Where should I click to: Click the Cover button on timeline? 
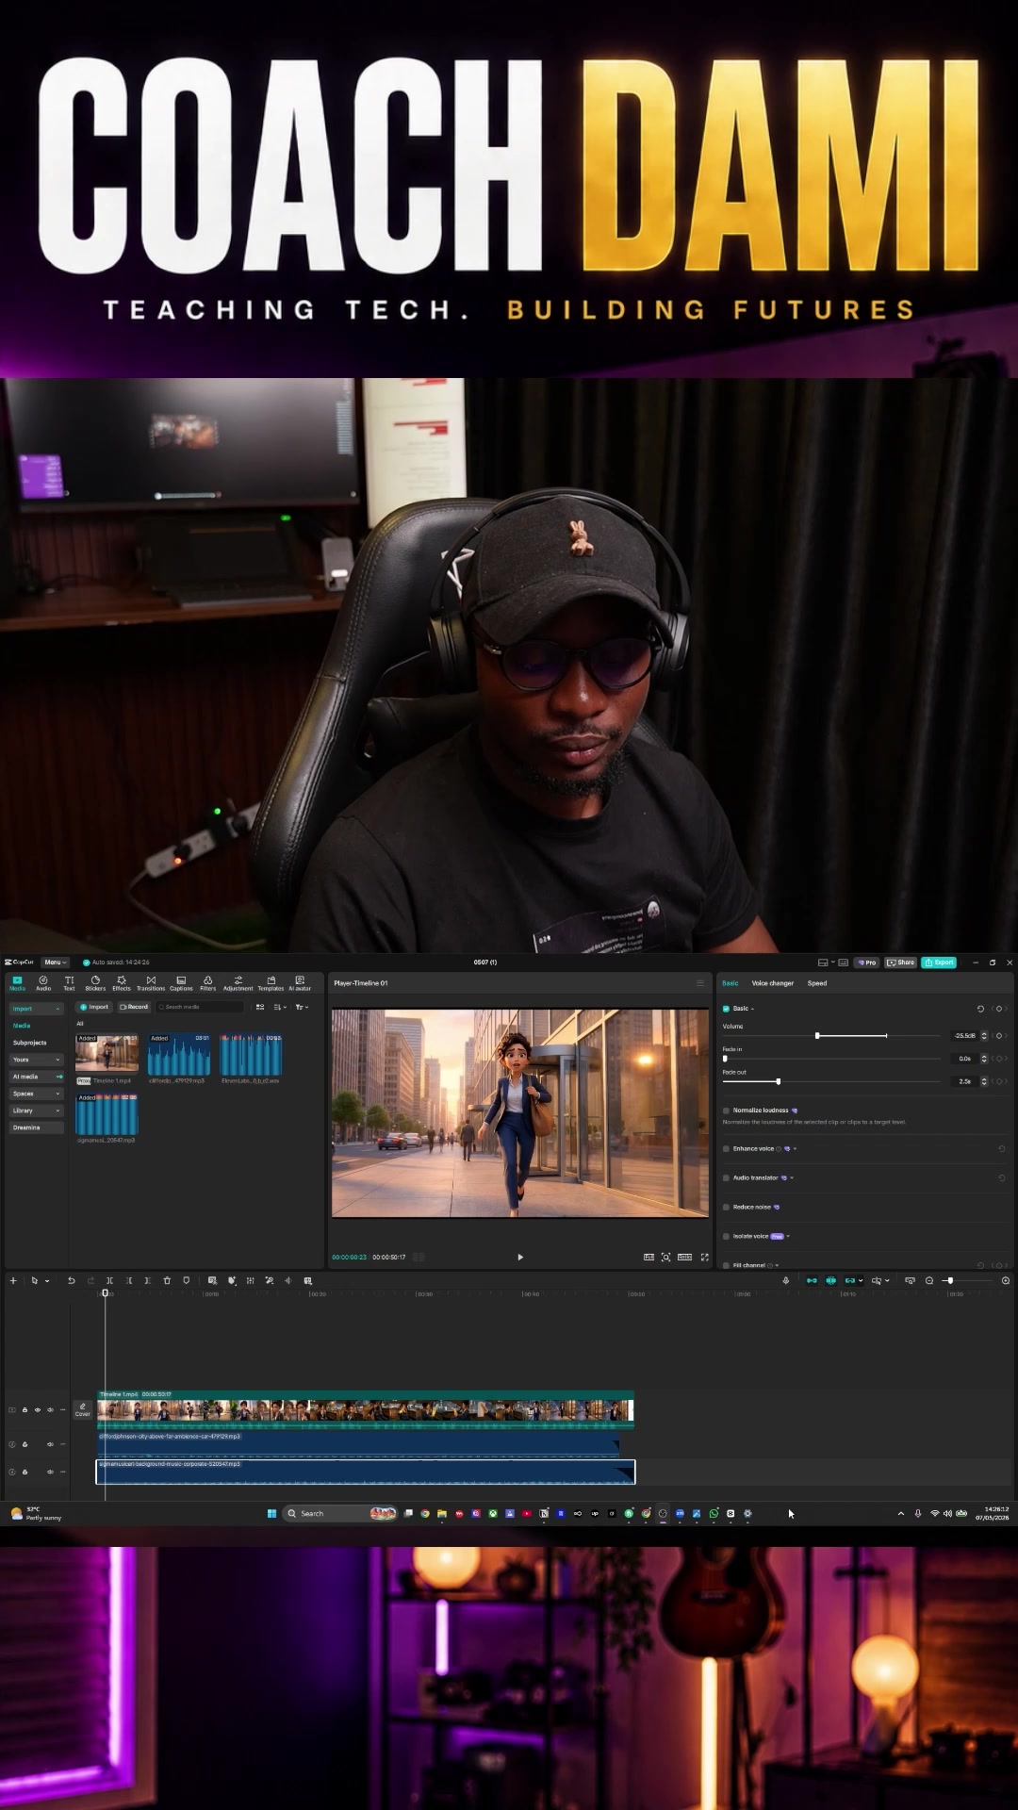83,1410
